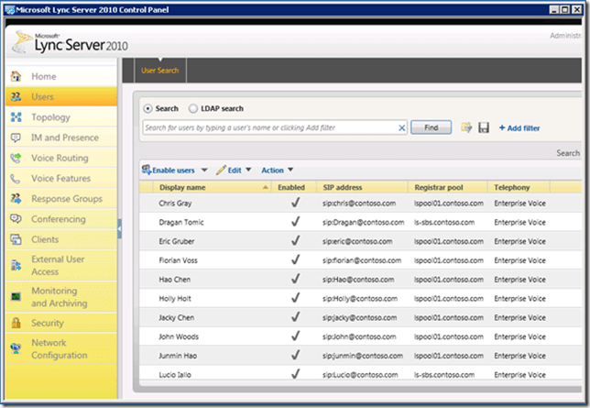Click the open query folder icon
Viewport: 590px width, 408px height.
tap(467, 128)
